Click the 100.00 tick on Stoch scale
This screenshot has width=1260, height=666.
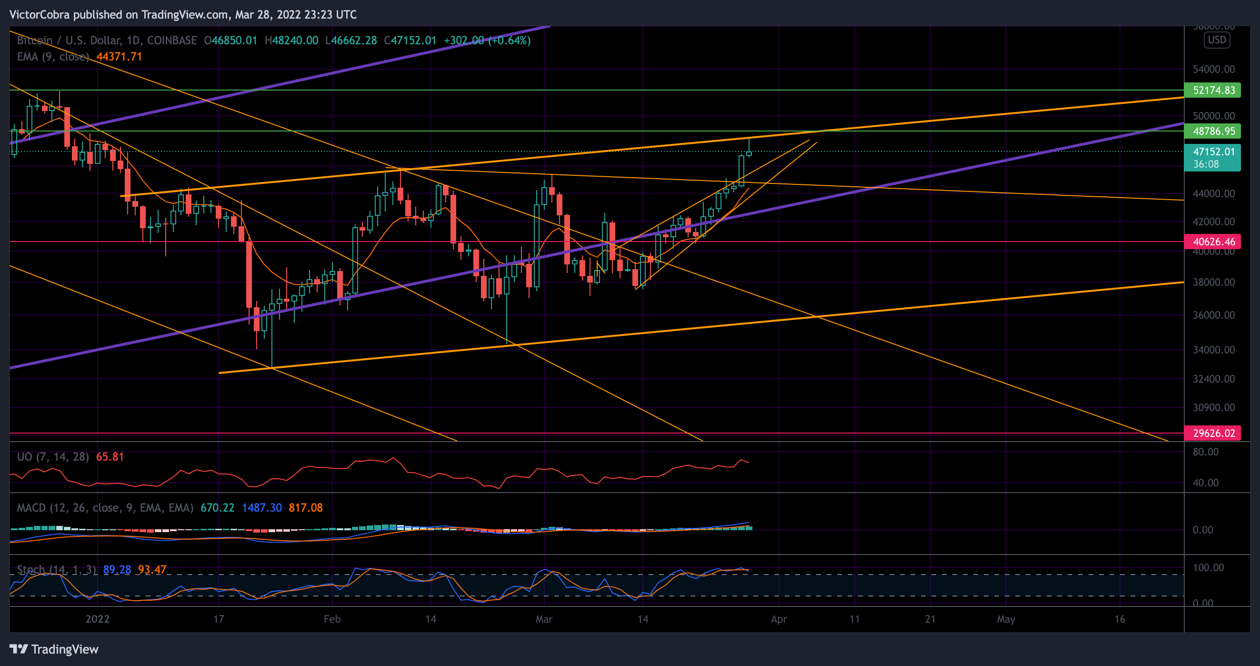coord(1209,568)
